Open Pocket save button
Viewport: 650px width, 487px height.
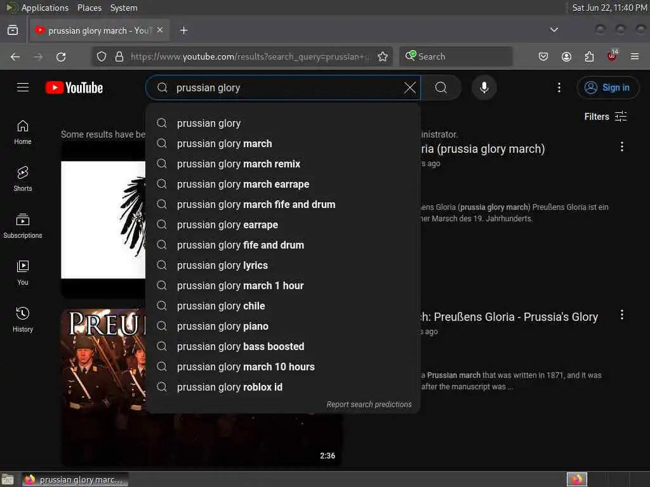tap(543, 56)
